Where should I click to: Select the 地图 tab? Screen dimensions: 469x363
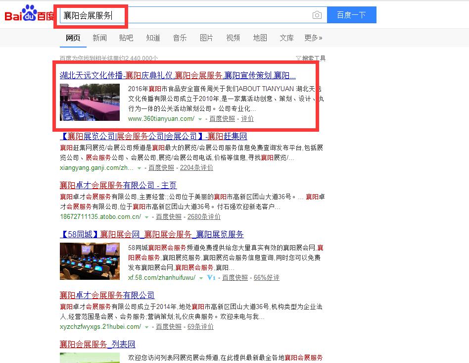260,38
